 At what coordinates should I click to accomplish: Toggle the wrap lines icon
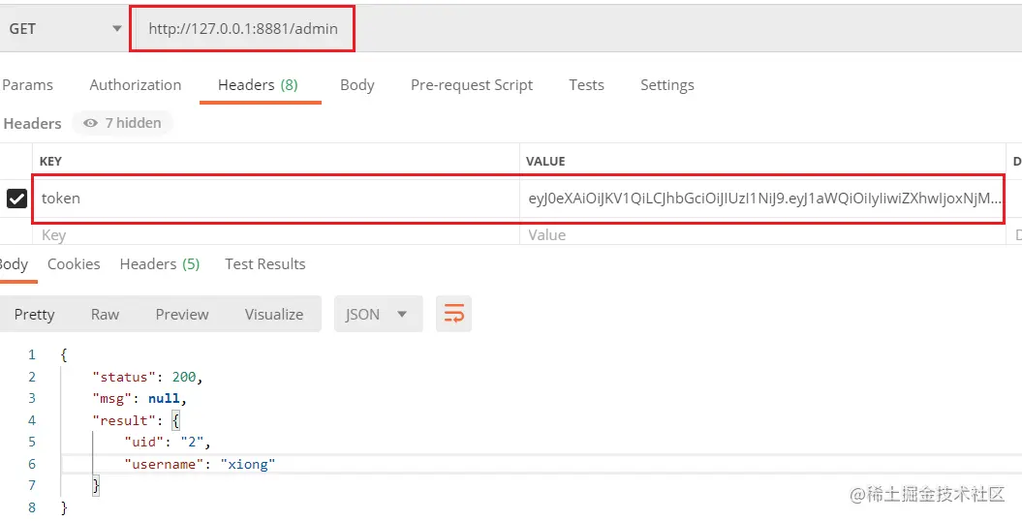[x=453, y=314]
